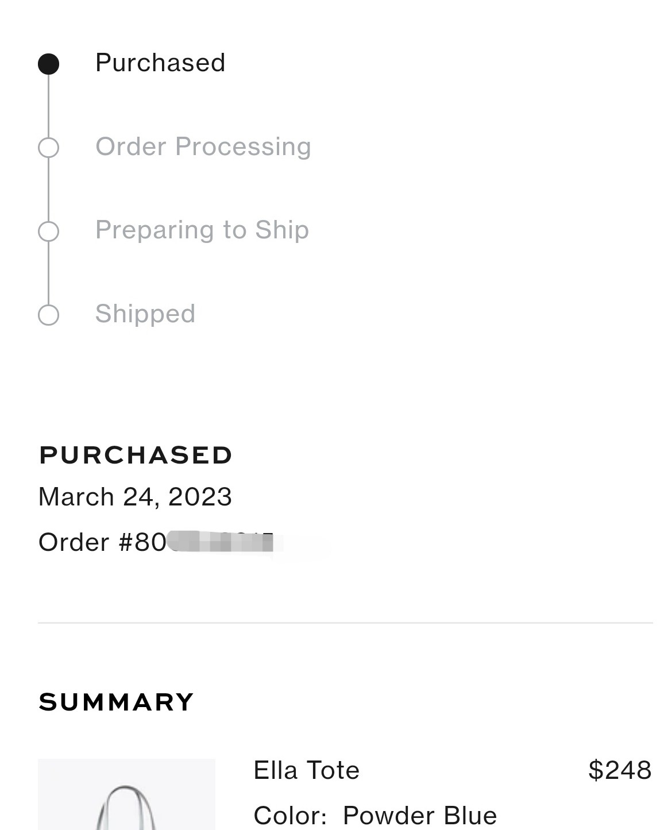
Task: Click the divider above the Summary section
Action: tap(345, 623)
